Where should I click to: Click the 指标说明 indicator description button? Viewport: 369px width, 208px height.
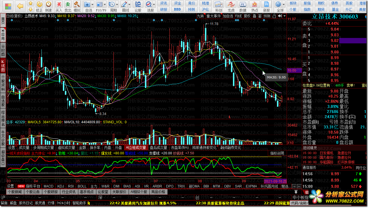[277, 153]
